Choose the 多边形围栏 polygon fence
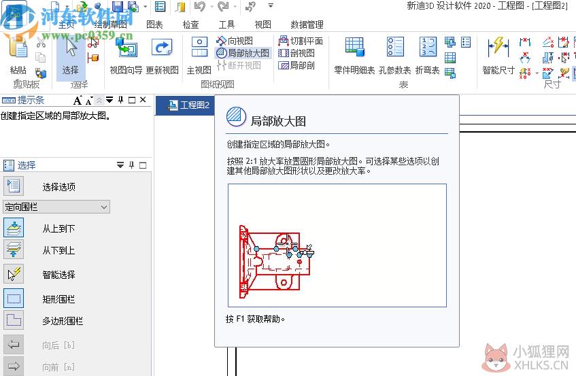The width and height of the screenshot is (576, 376). pos(14,320)
